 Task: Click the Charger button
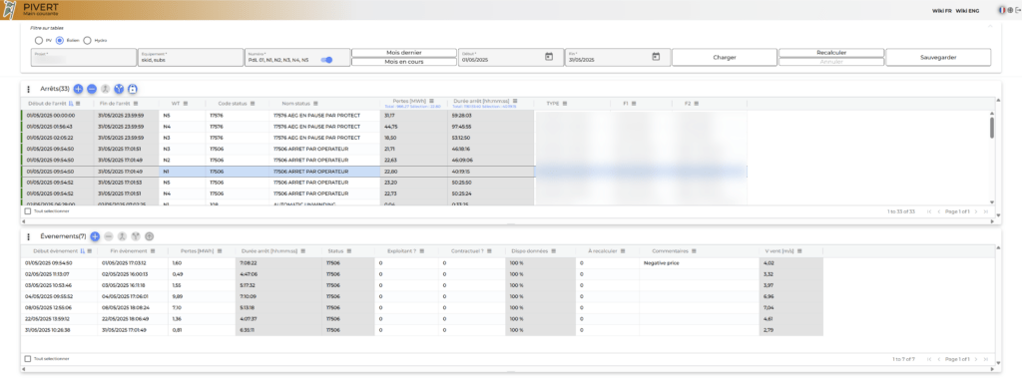[x=725, y=57]
